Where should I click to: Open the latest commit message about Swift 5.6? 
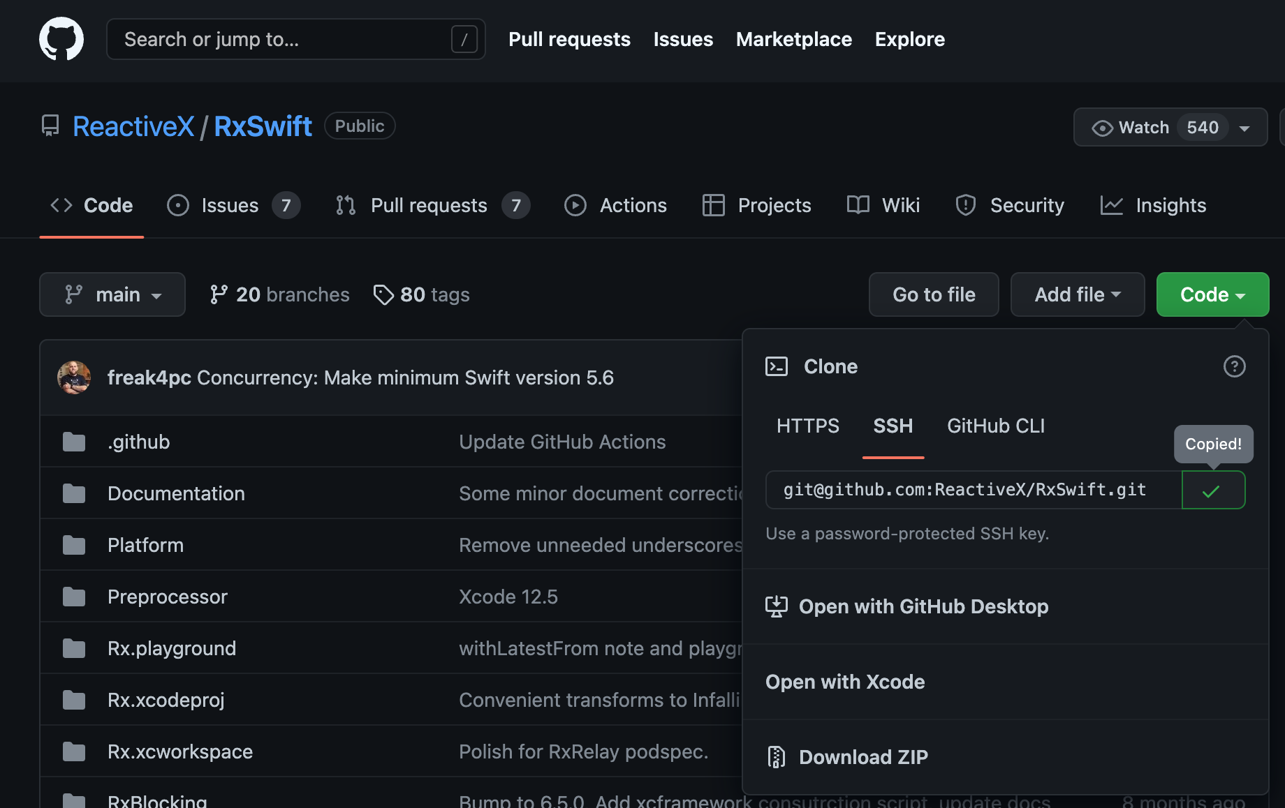click(406, 377)
